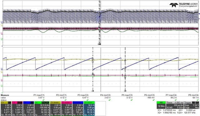The height and width of the screenshot is (116, 200).
Task: Click the DC coupling badge in C4 descriptor
Action: (47, 103)
